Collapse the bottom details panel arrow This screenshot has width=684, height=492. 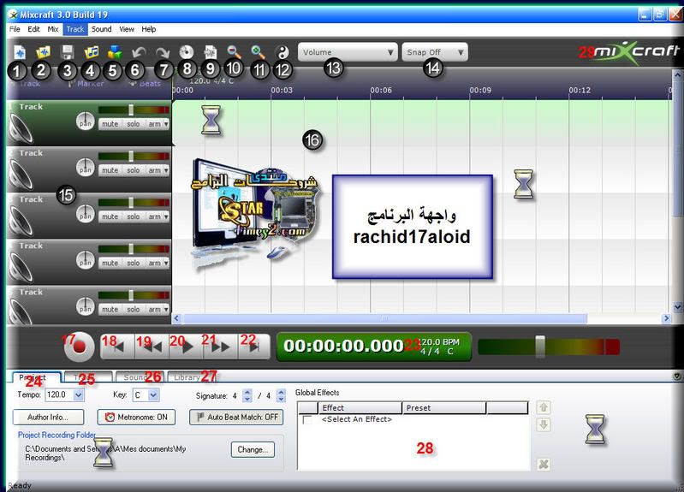point(676,376)
